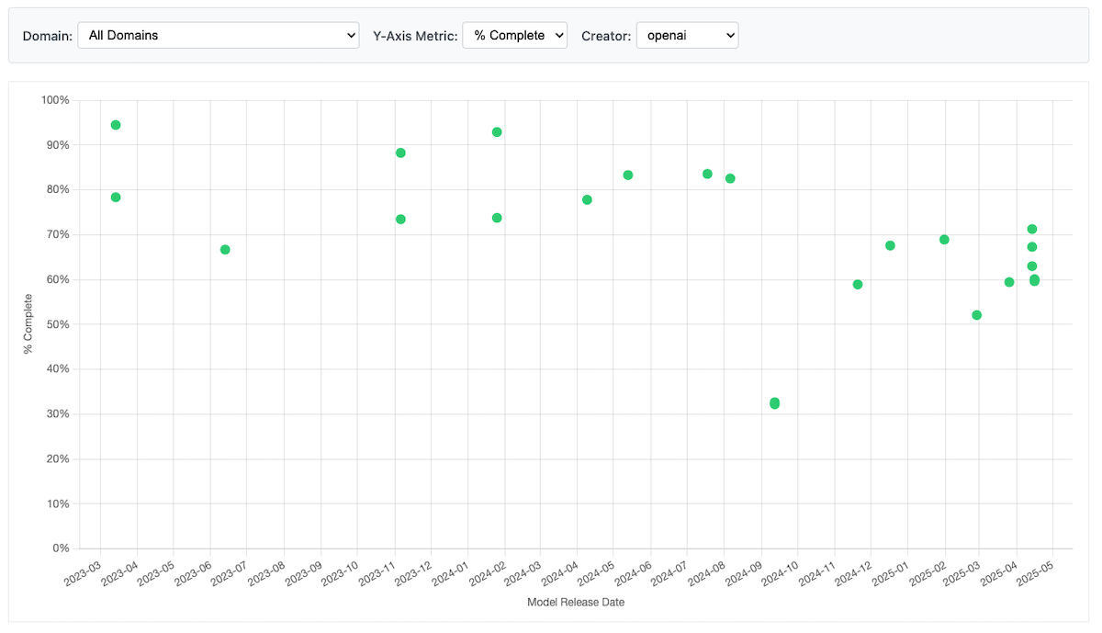Select the July 2024 data point near 84%

pyautogui.click(x=707, y=174)
